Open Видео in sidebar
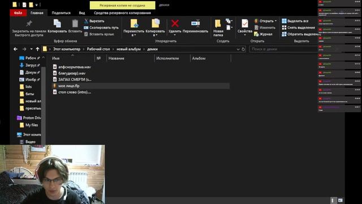Screen dimensions: 362x204 pos(28,142)
